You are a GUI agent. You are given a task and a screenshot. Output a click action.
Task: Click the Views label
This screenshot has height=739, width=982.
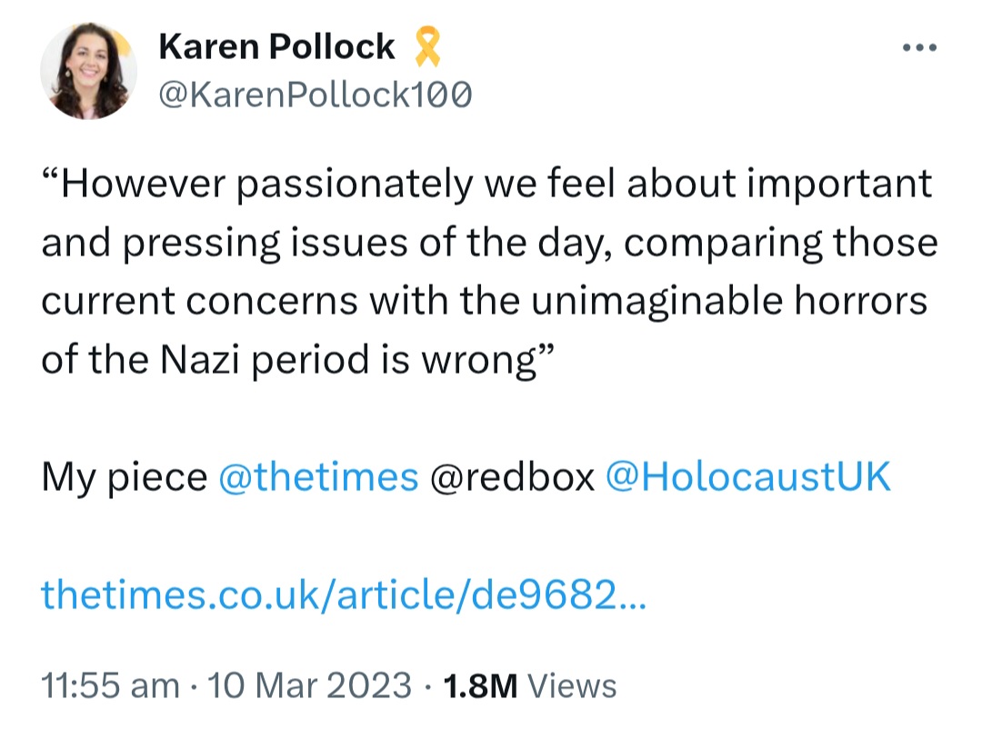pos(572,685)
